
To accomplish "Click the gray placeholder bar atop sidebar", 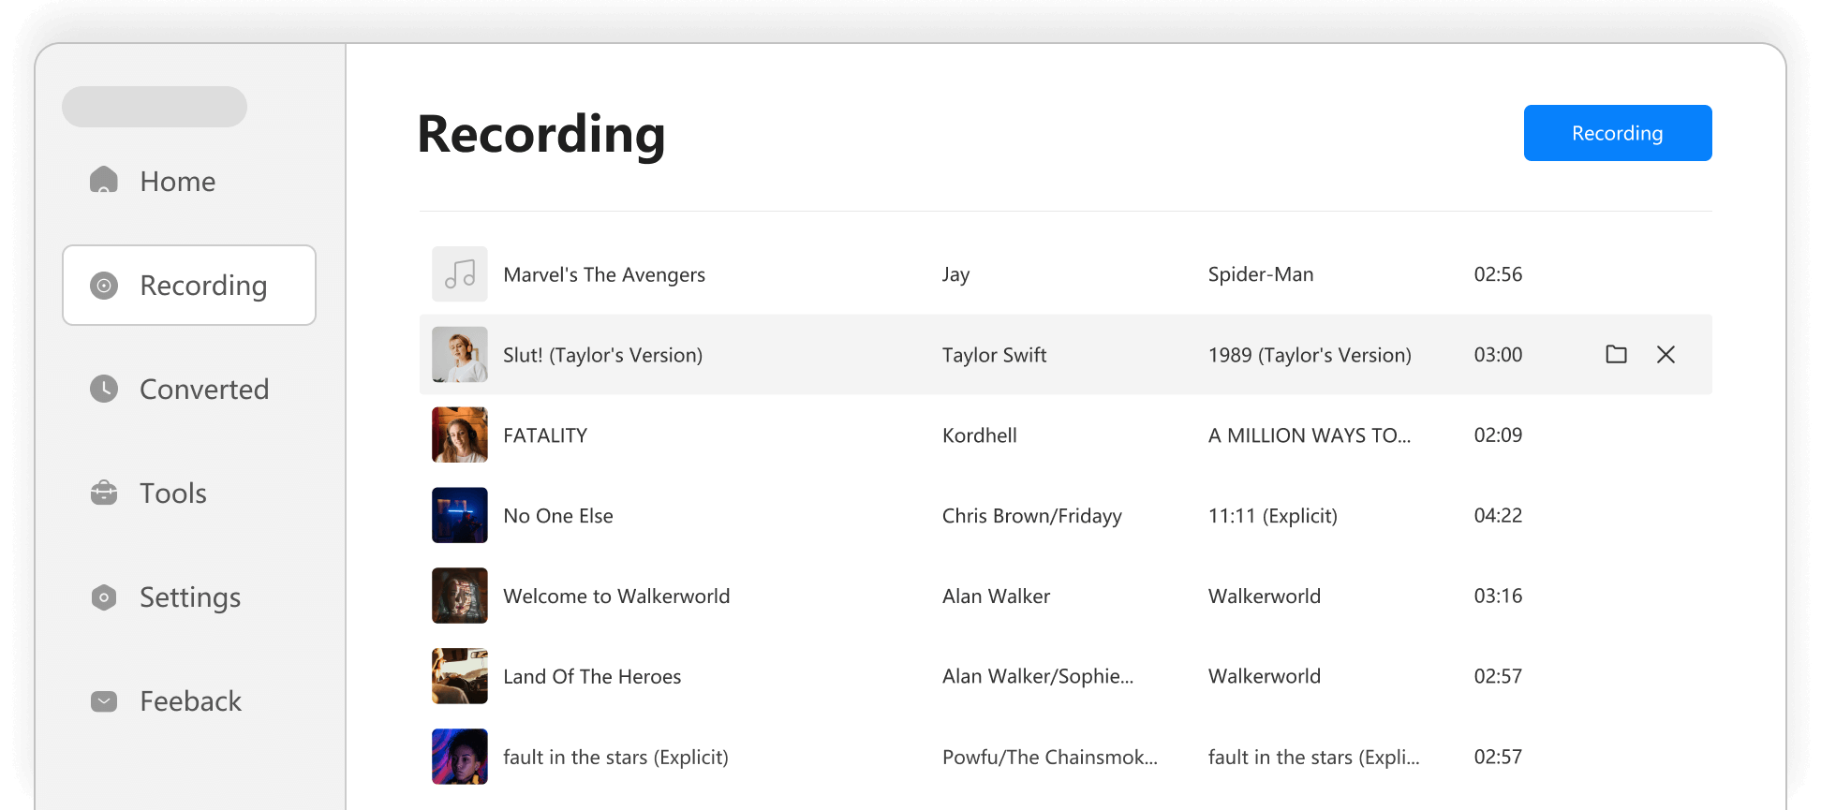I will (155, 107).
